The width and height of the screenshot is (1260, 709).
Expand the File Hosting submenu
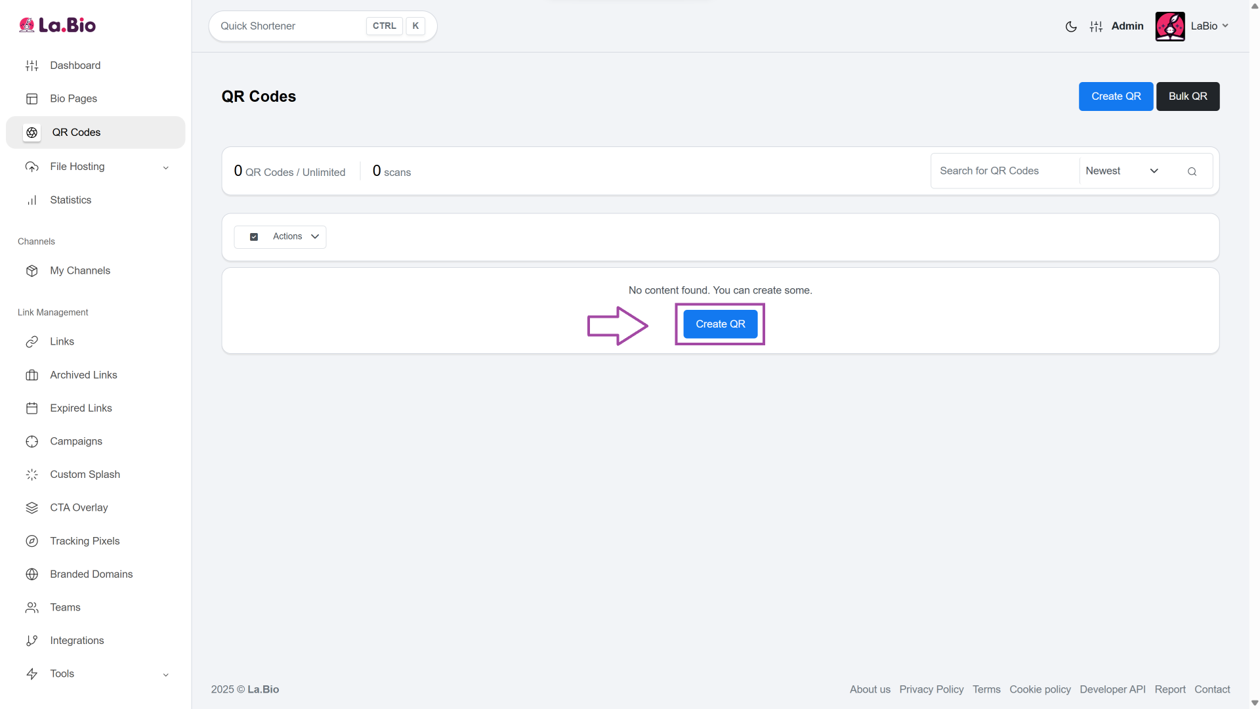(165, 167)
